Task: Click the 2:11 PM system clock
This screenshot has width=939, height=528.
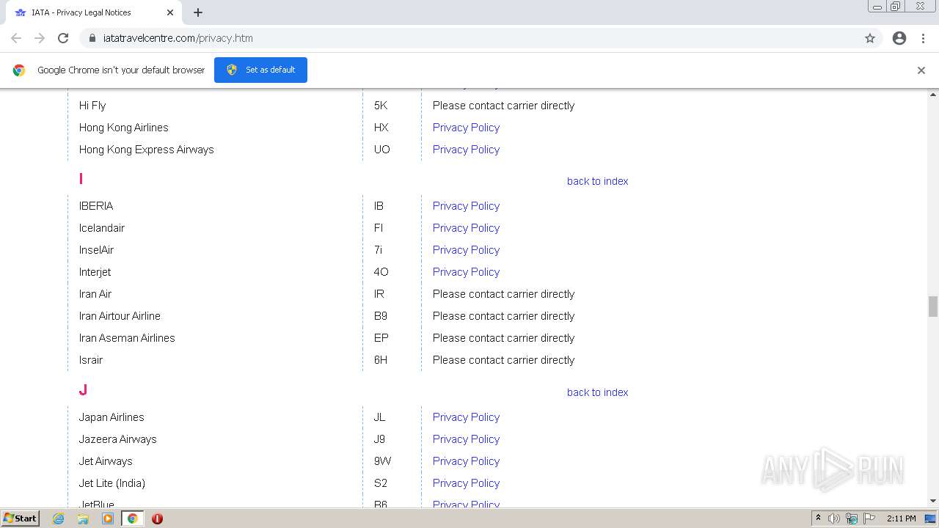Action: [x=902, y=518]
